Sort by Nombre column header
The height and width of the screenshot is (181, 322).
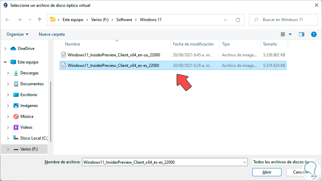[73, 44]
